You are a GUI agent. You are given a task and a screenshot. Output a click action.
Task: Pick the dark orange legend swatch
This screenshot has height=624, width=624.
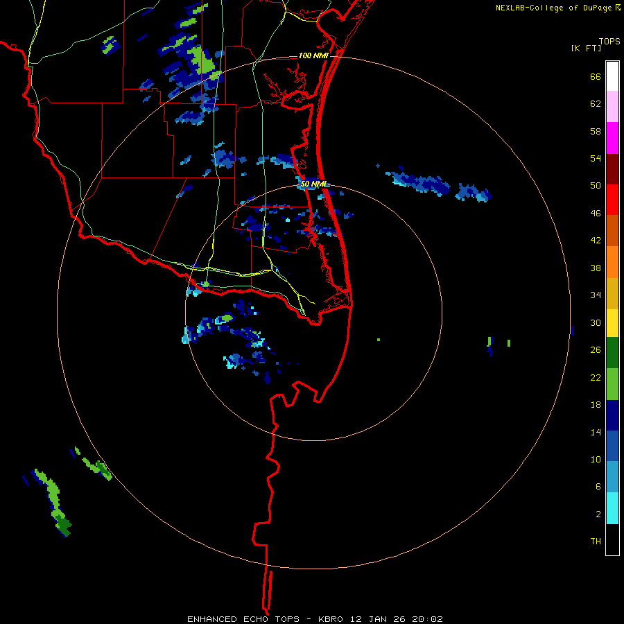click(x=612, y=230)
